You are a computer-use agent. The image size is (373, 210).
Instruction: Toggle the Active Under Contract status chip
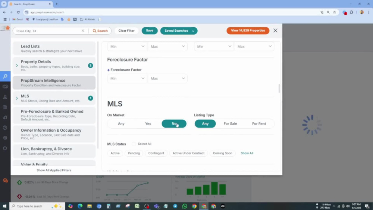(x=188, y=153)
